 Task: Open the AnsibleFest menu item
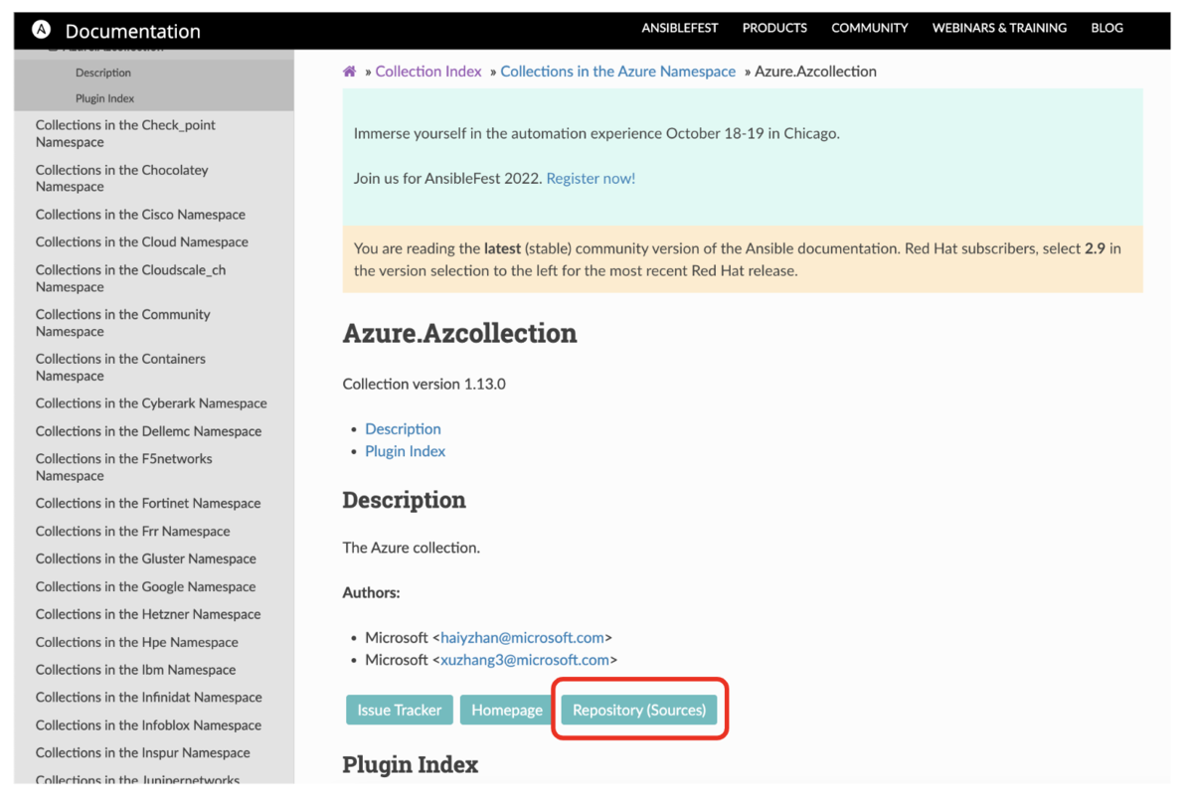tap(680, 28)
